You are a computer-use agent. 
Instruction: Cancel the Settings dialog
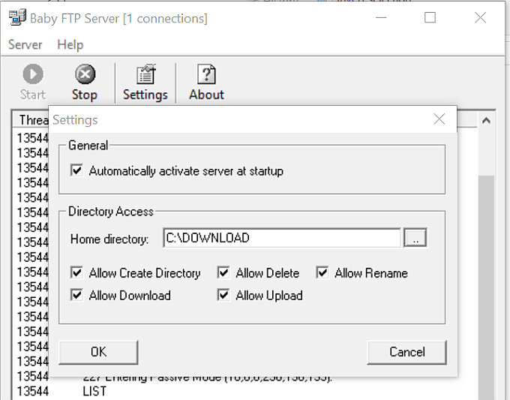(x=406, y=352)
